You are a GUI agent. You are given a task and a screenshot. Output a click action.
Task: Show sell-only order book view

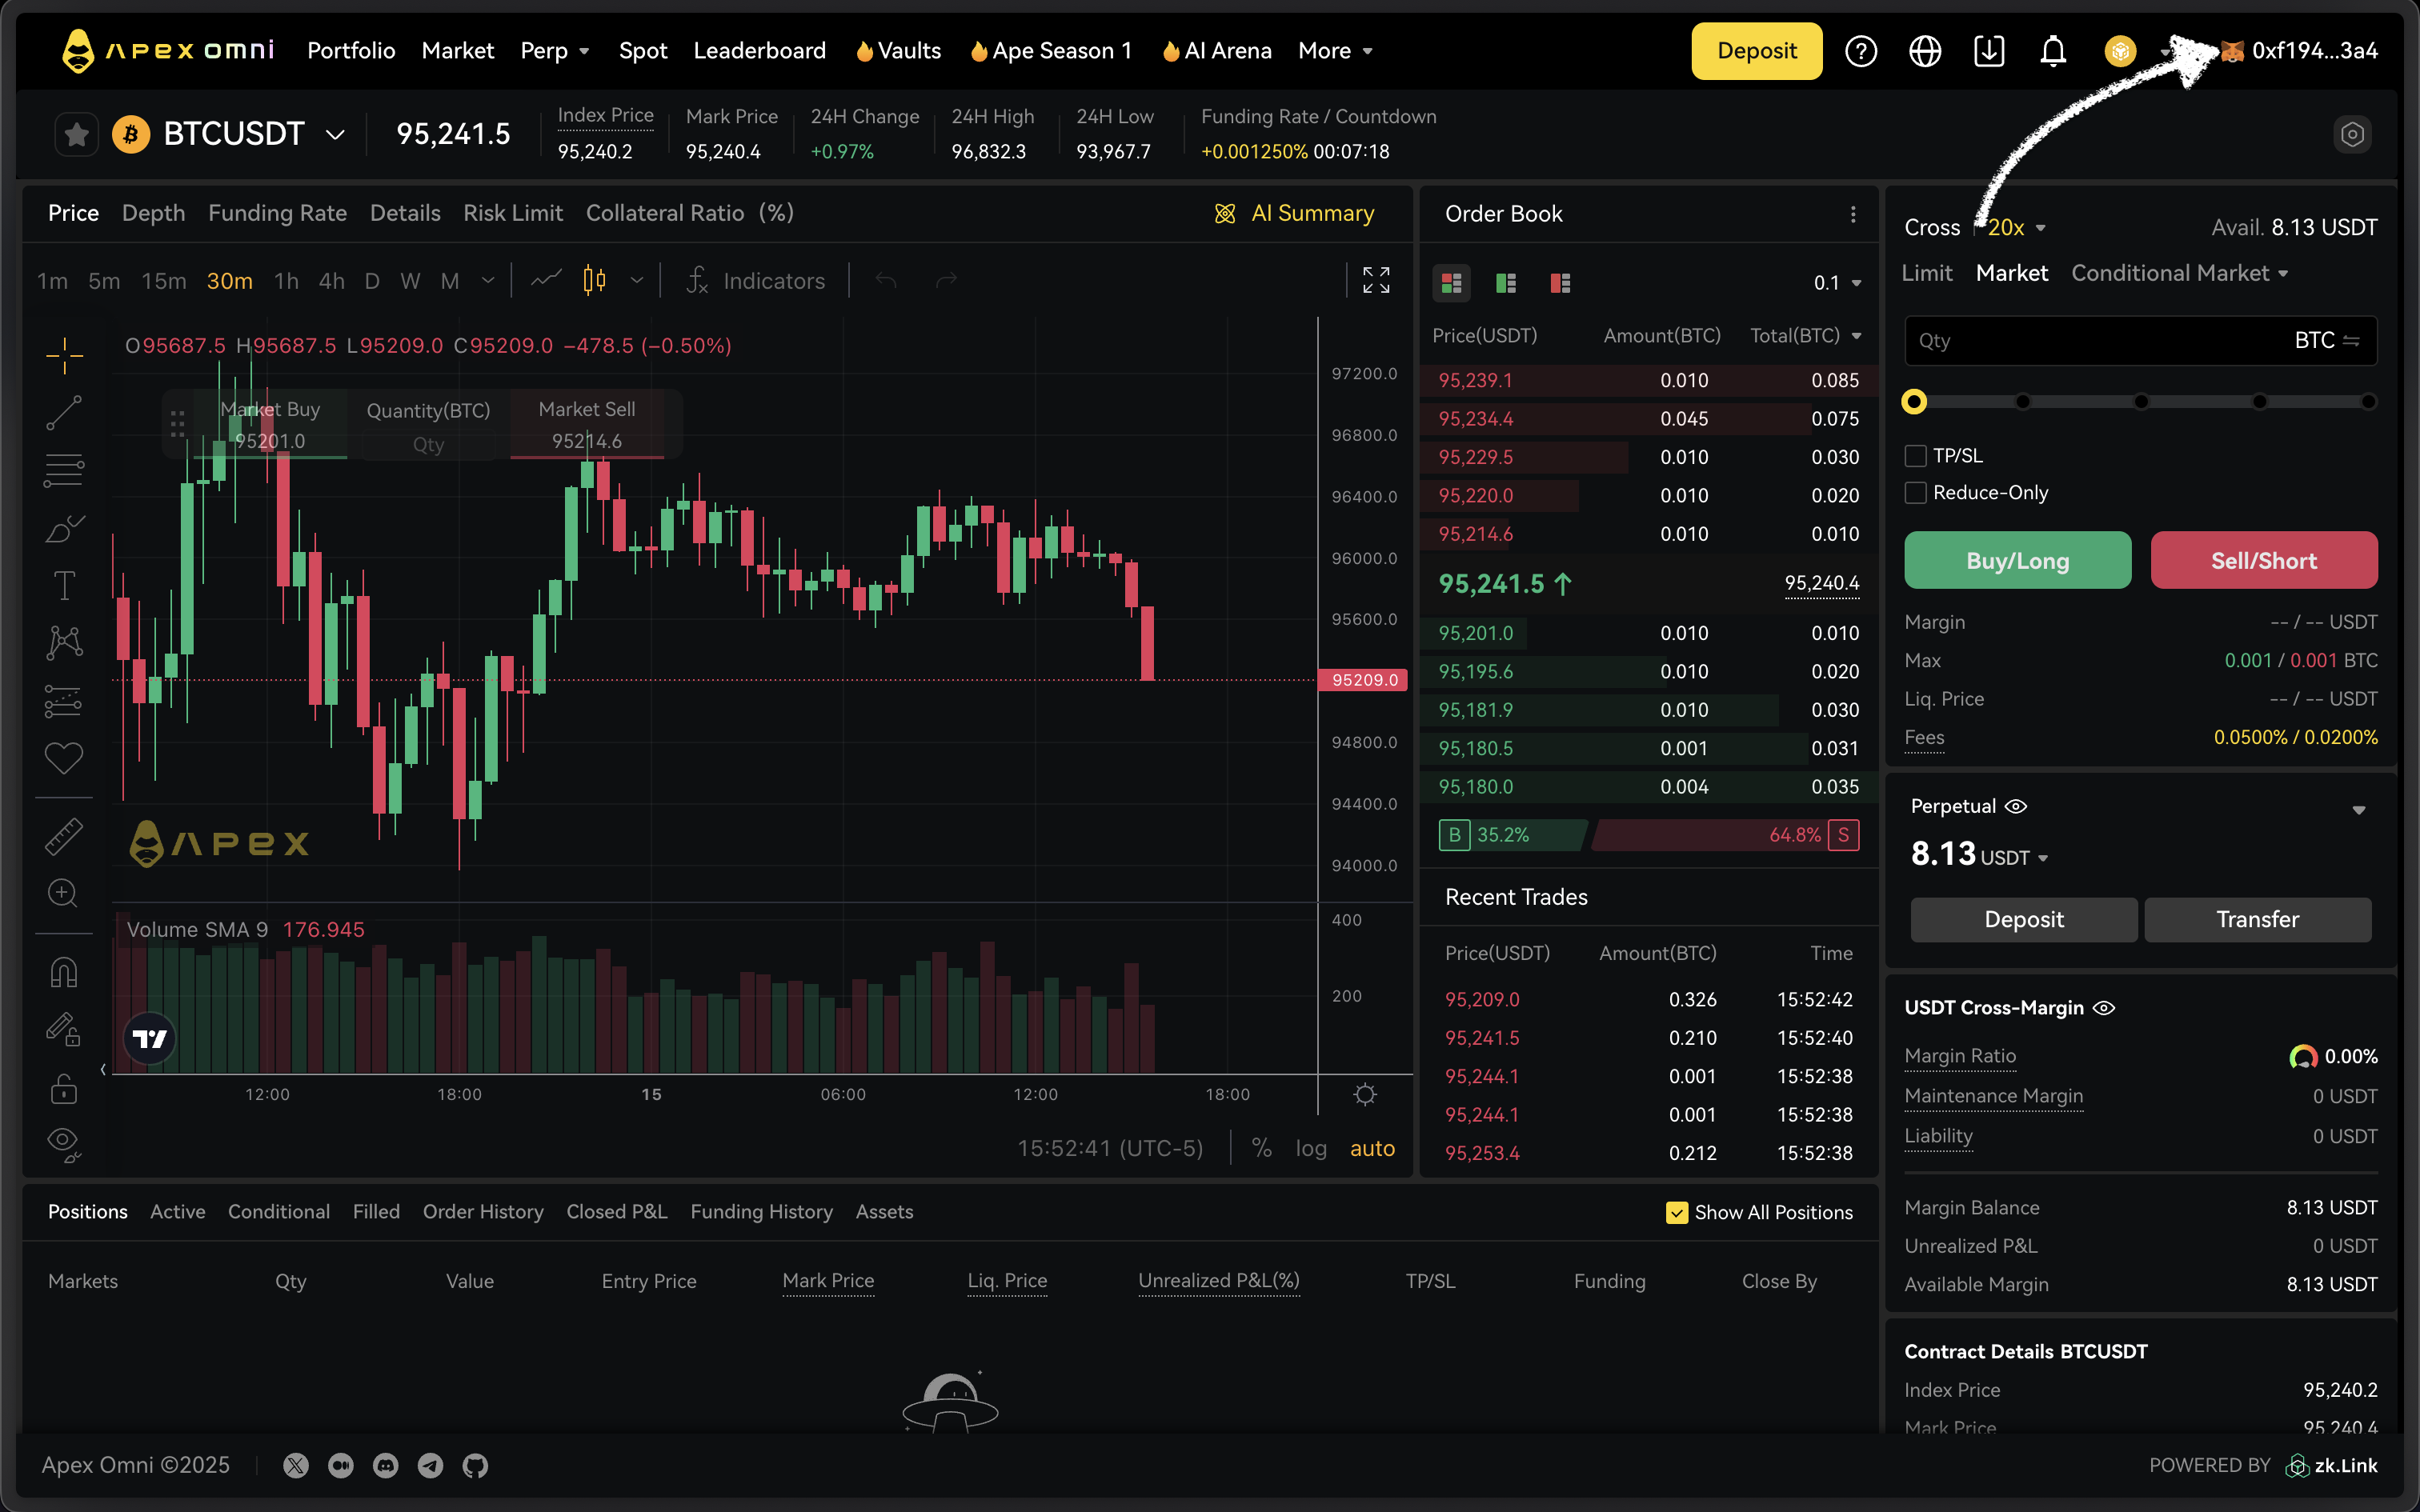pos(1560,284)
